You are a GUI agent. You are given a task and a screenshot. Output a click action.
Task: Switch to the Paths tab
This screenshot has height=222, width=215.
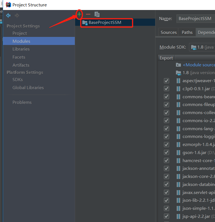(x=187, y=32)
